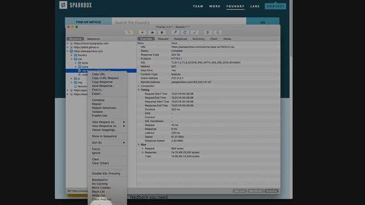365x205 pixels.
Task: Collapse the css folder arrow
Action: [x=72, y=59]
